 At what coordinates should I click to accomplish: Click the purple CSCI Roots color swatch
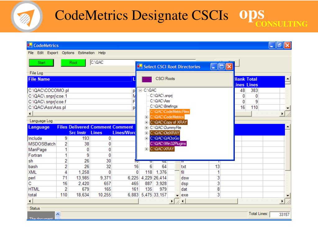pos(147,79)
